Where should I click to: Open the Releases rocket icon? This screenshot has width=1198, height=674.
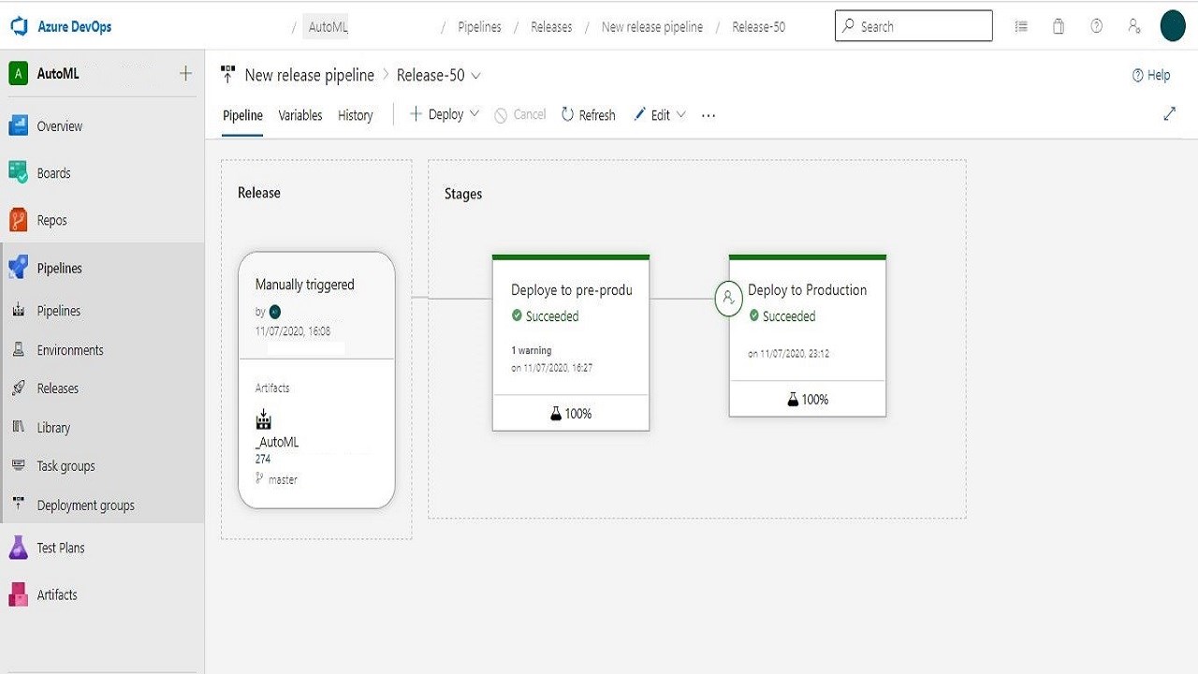click(19, 388)
